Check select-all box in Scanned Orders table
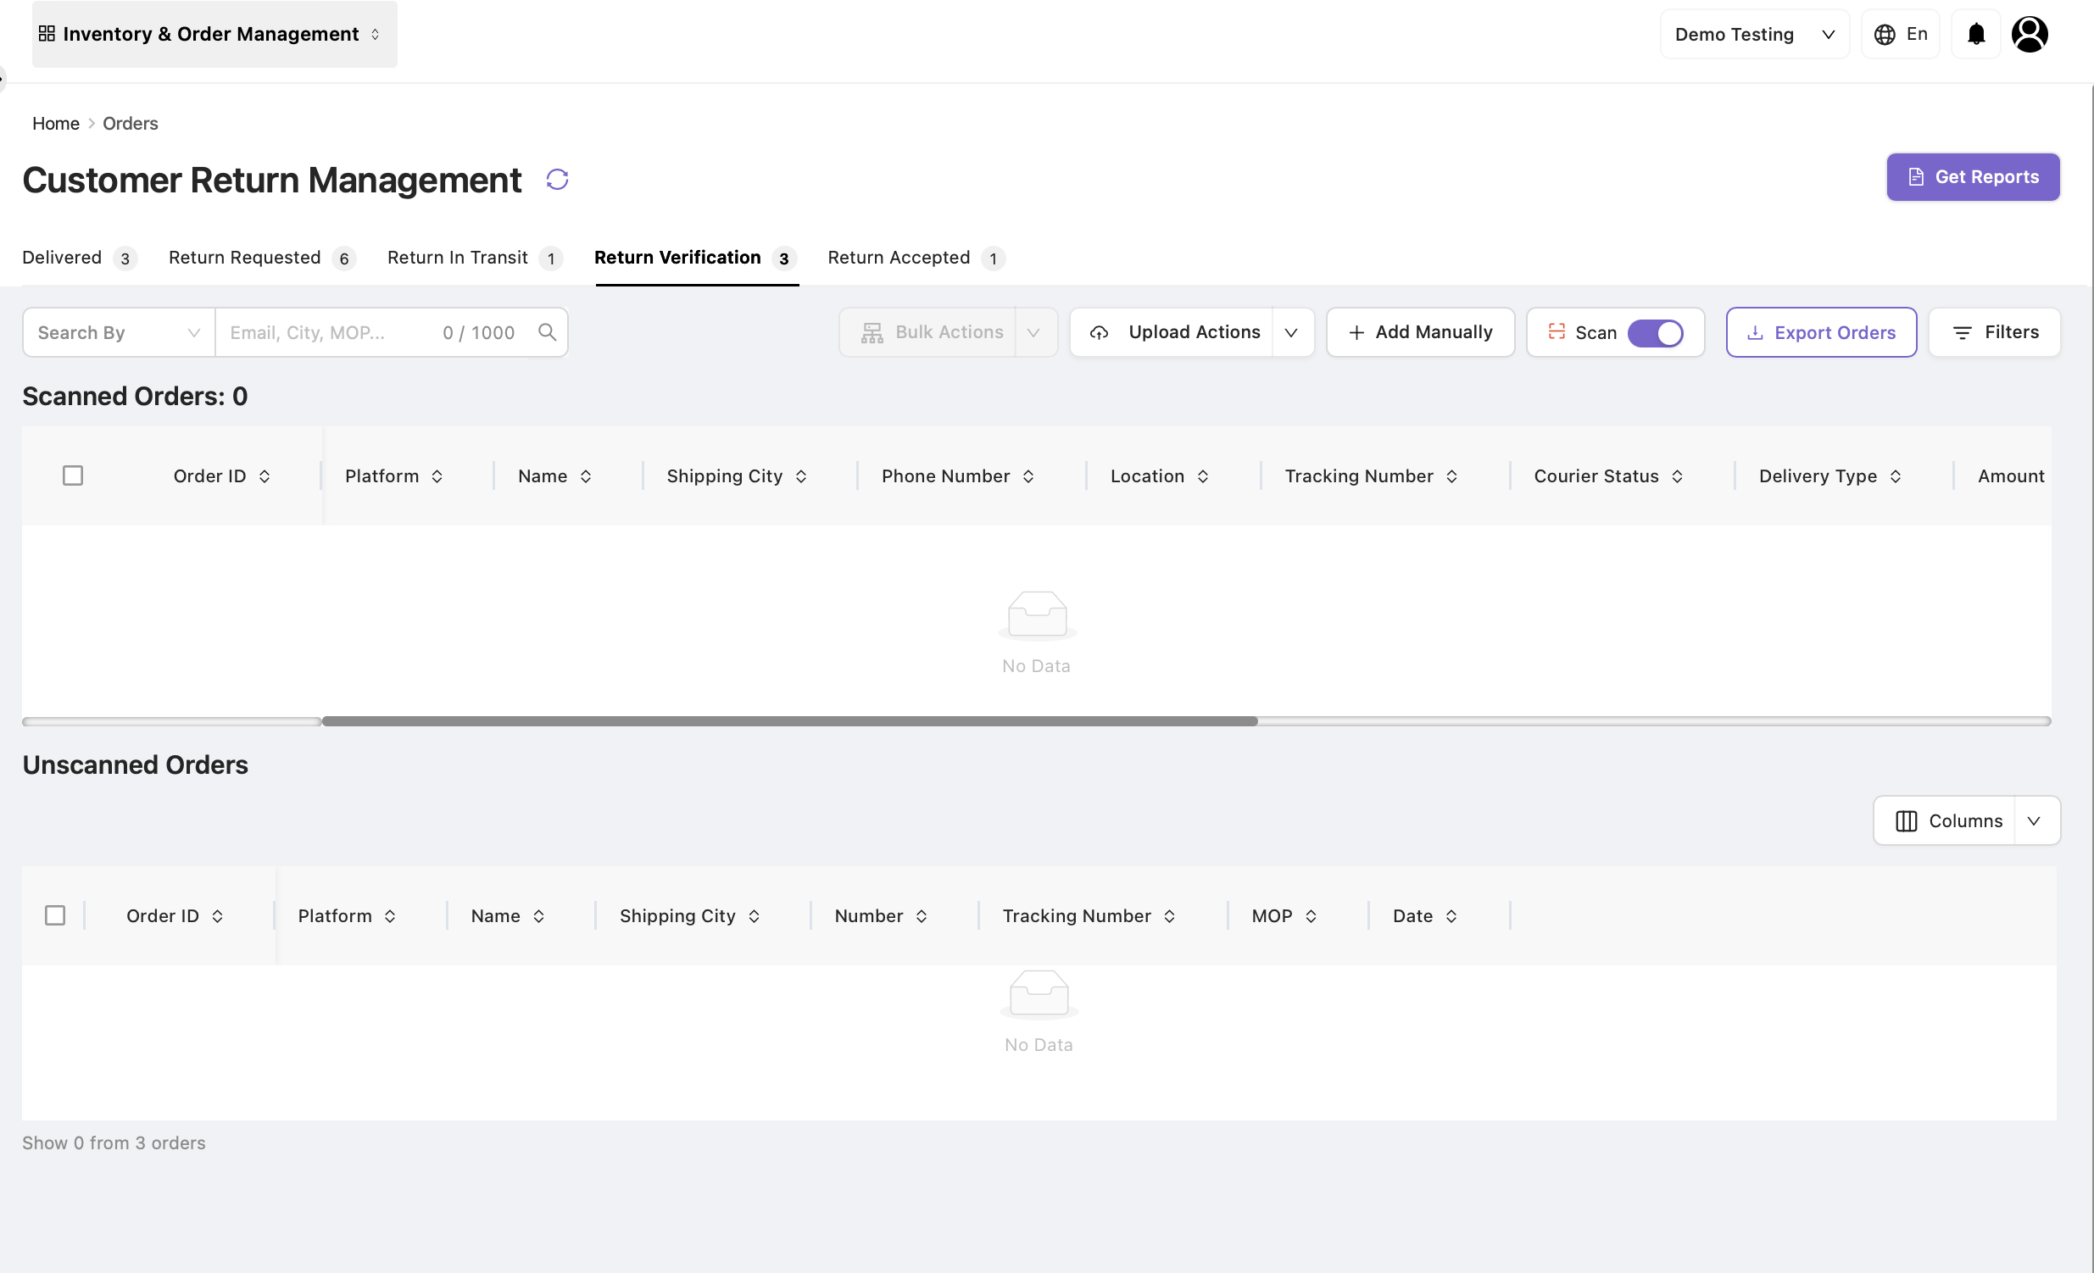This screenshot has height=1273, width=2094. (x=73, y=475)
